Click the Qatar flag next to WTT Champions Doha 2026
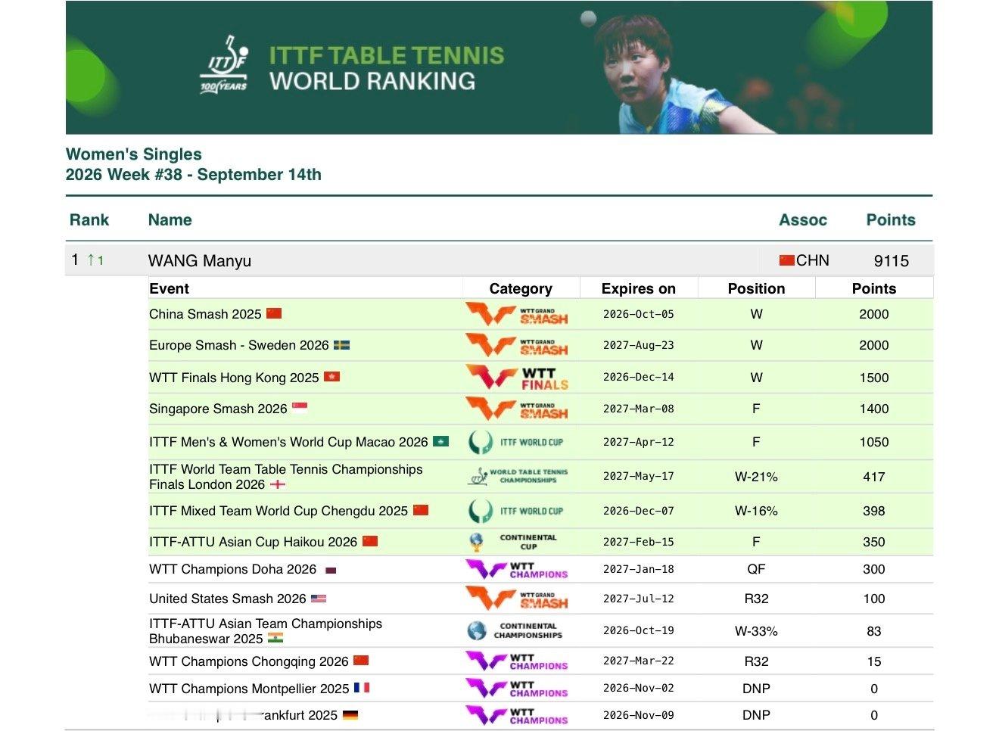999x731 pixels. pyautogui.click(x=330, y=570)
